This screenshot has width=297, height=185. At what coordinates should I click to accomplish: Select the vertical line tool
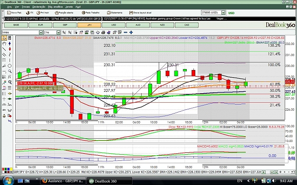tap(10, 60)
